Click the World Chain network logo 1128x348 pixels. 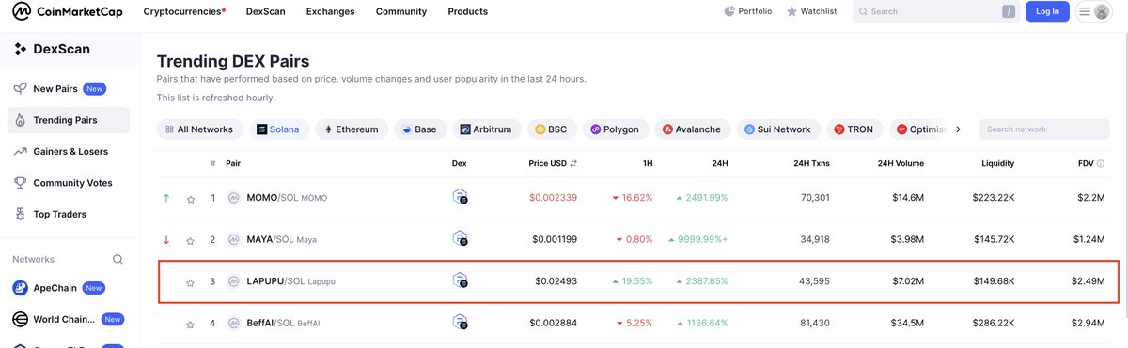pyautogui.click(x=20, y=319)
